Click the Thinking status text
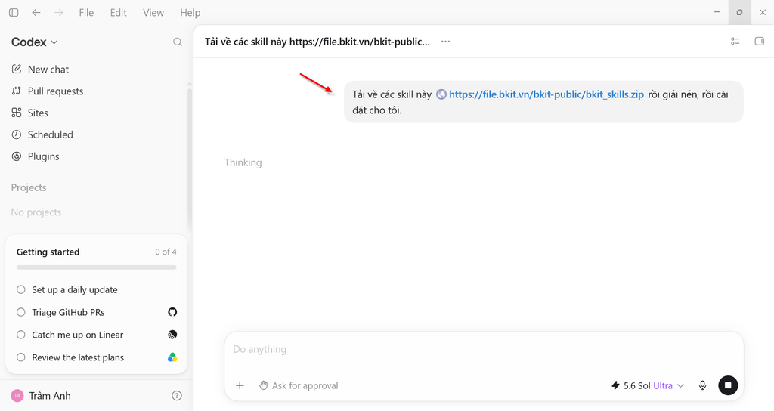The image size is (774, 411). [x=243, y=163]
